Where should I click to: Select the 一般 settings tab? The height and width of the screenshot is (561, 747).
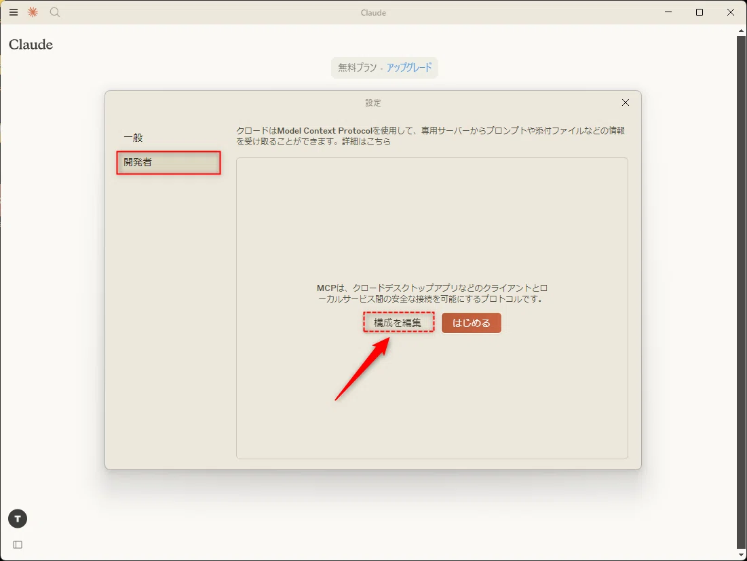[168, 138]
